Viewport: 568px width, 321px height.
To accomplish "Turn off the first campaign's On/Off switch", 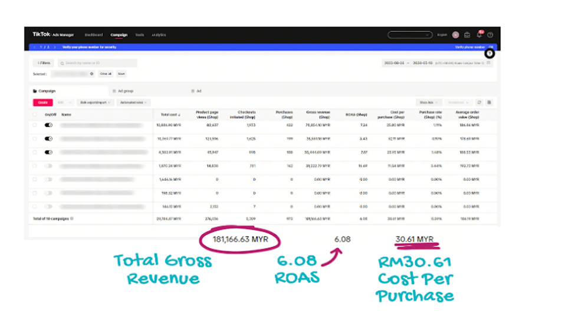I will [x=48, y=125].
